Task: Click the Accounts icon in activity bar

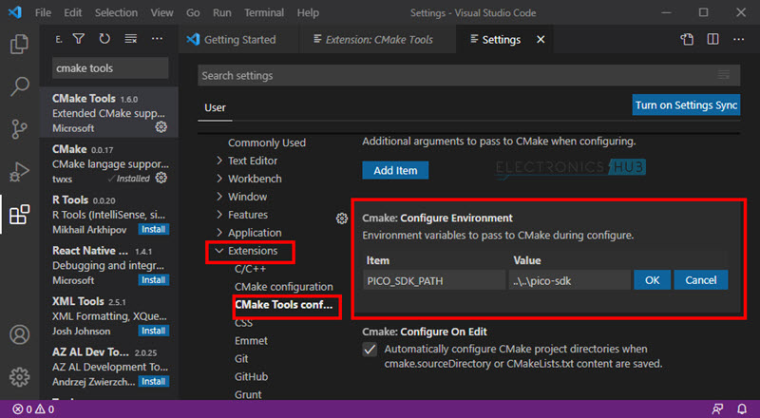Action: point(19,336)
